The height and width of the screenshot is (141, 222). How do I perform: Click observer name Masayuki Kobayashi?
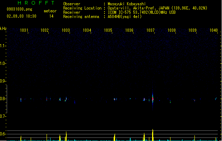tap(127, 4)
